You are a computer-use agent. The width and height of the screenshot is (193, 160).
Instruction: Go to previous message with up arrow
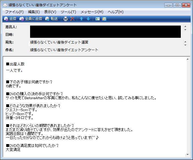(x=81, y=19)
